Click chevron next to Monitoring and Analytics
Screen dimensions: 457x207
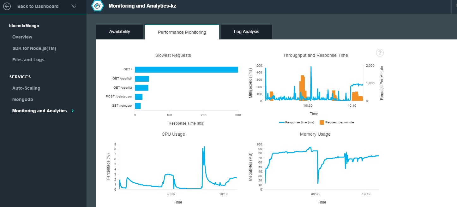click(x=73, y=111)
